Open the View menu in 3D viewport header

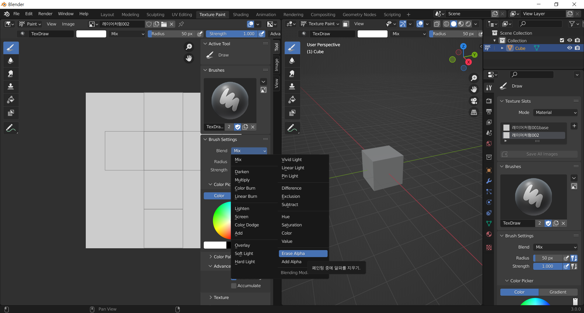359,24
